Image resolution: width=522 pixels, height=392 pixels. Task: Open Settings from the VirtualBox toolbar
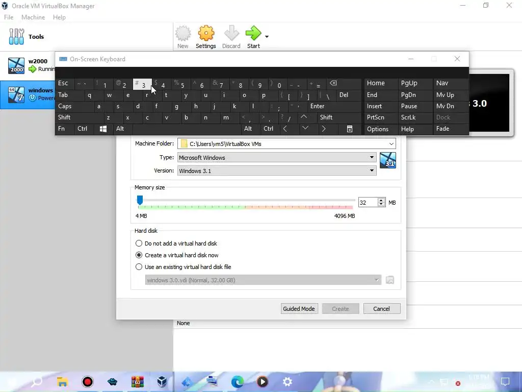click(206, 37)
